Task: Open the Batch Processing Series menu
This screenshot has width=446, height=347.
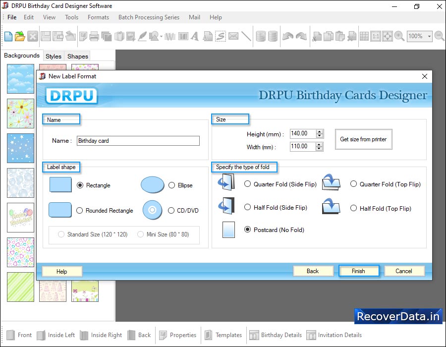Action: 149,17
